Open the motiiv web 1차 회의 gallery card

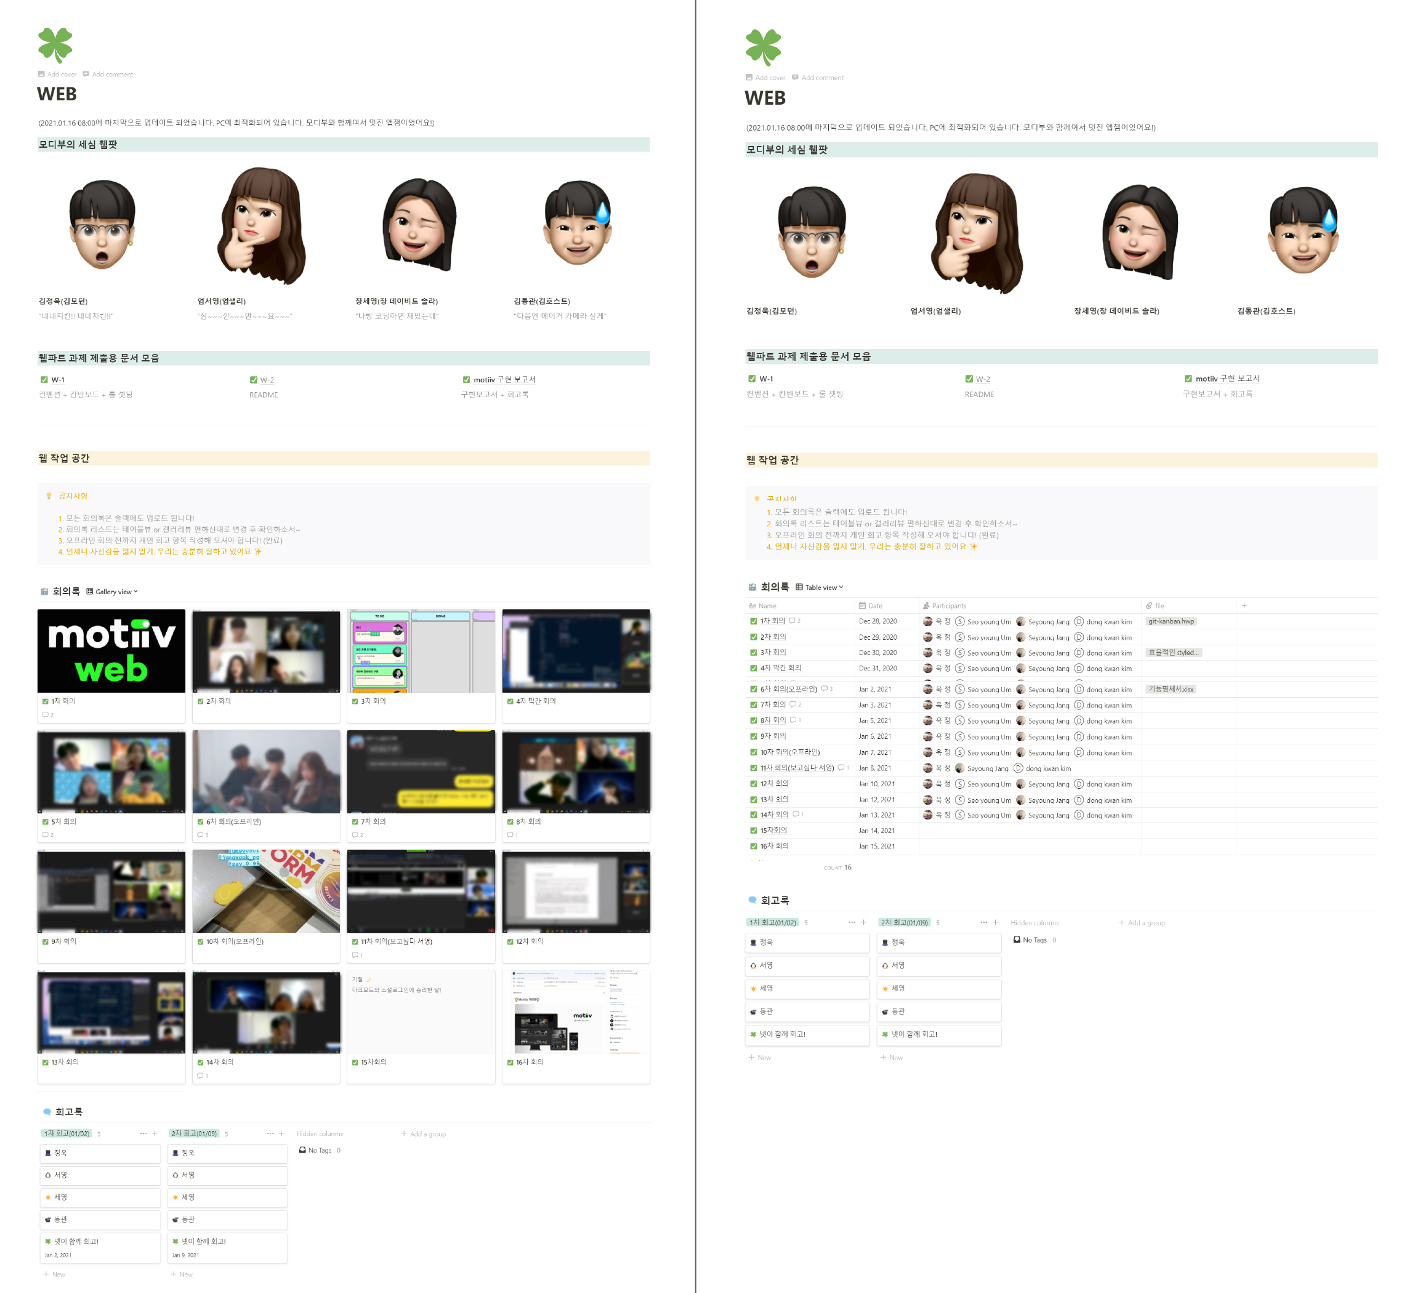111,665
